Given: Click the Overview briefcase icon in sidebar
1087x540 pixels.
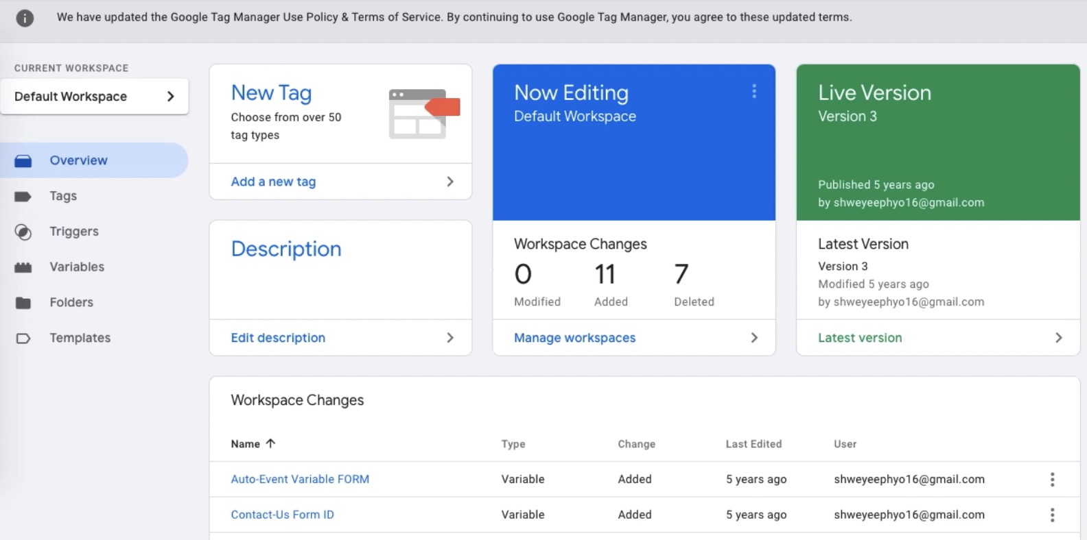Looking at the screenshot, I should coord(23,161).
